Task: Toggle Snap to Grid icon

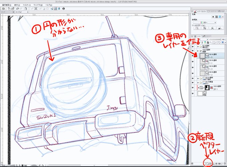Action: [59, 9]
